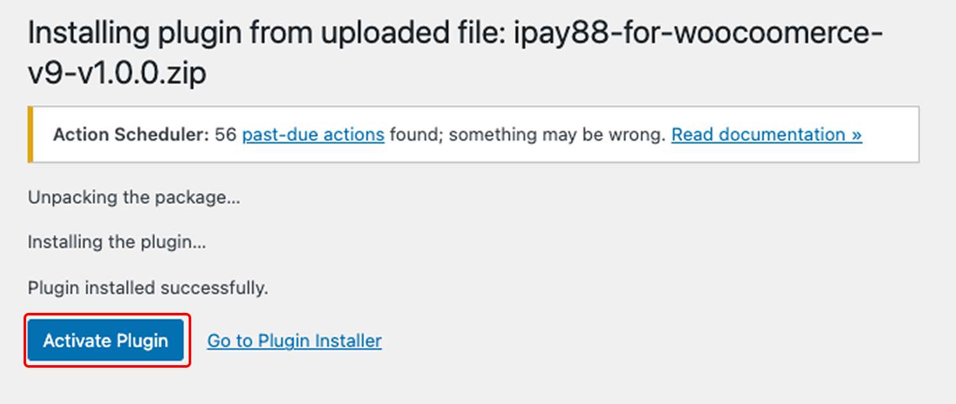Click the » arrow after Read documentation

857,135
